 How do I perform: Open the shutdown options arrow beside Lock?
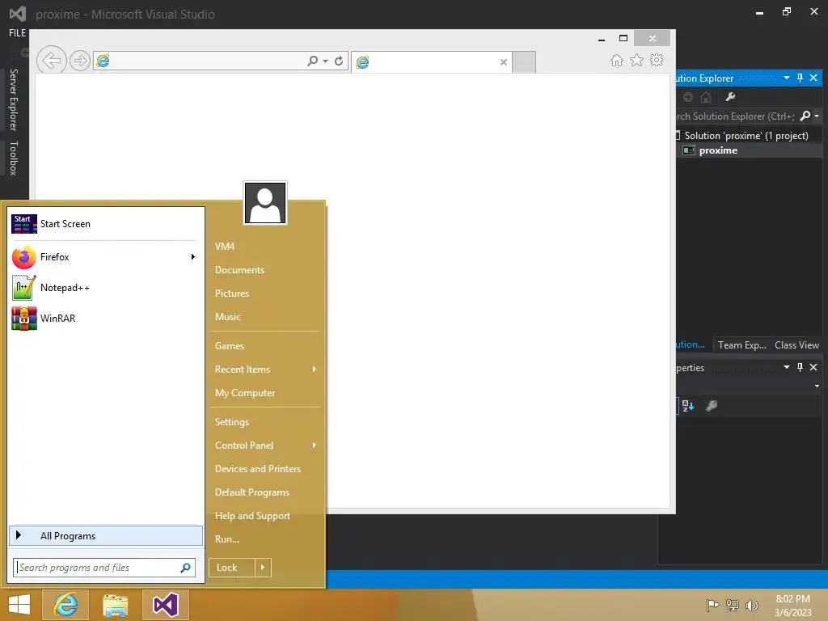coord(263,568)
